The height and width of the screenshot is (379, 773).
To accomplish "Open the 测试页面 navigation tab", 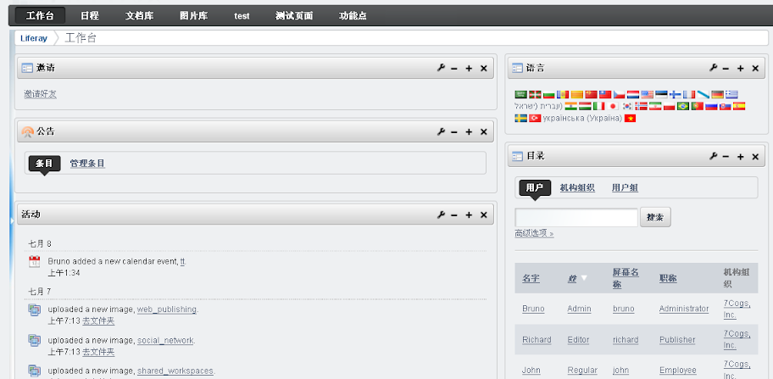I will [x=294, y=16].
